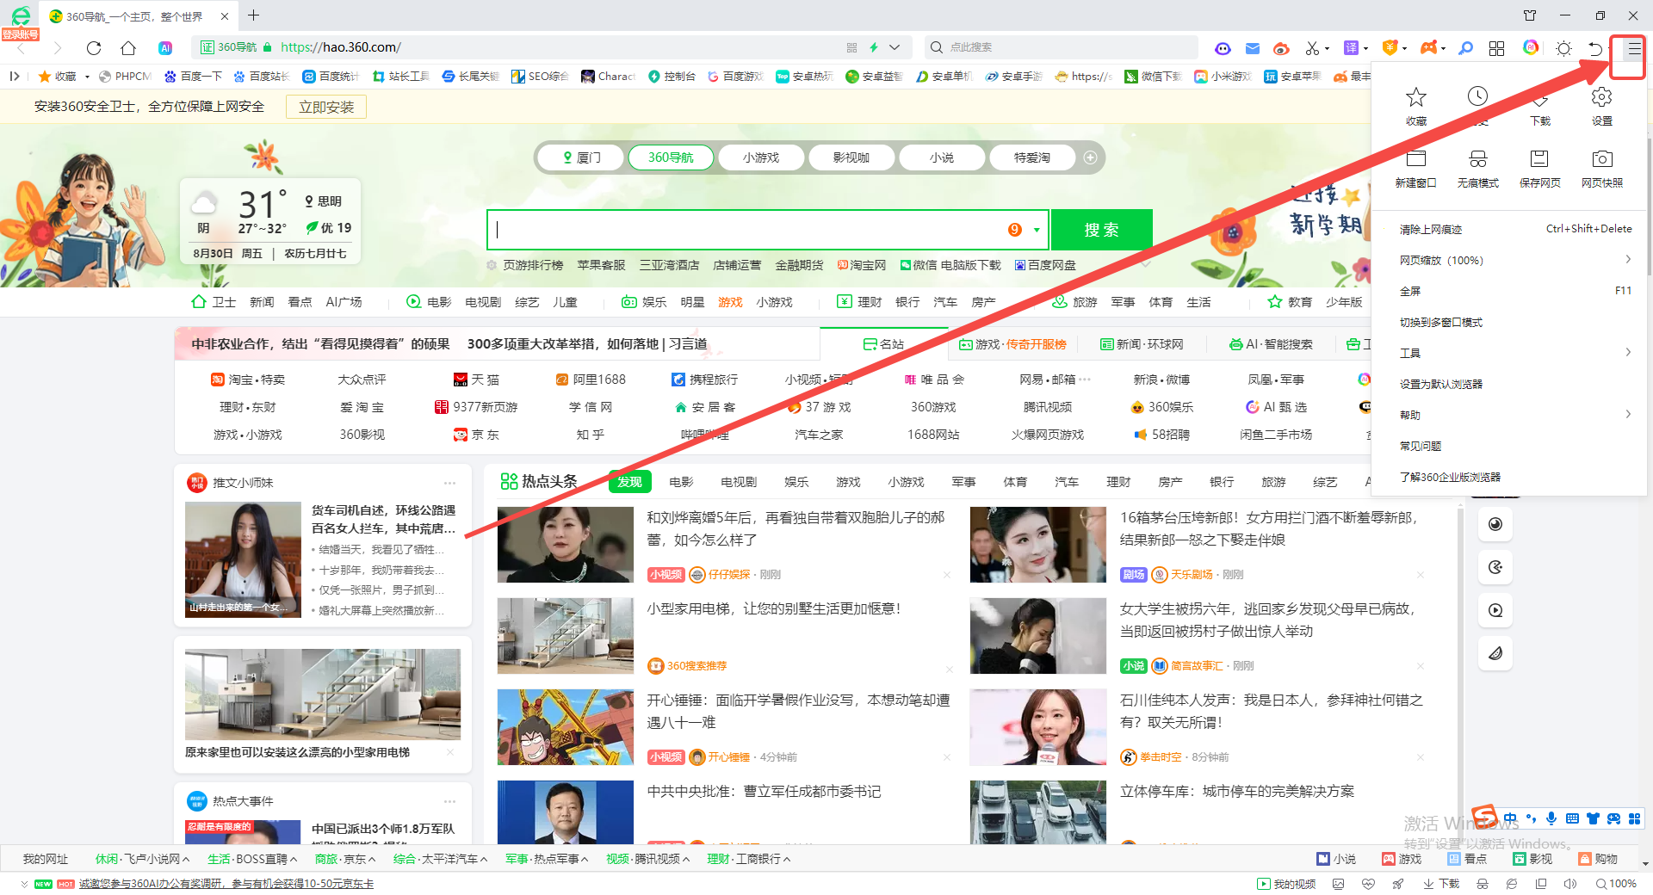1653x895 pixels.
Task: Open 收藏 star in the menu panel
Action: 1416,106
